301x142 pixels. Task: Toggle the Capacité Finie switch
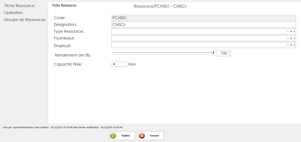click(119, 64)
